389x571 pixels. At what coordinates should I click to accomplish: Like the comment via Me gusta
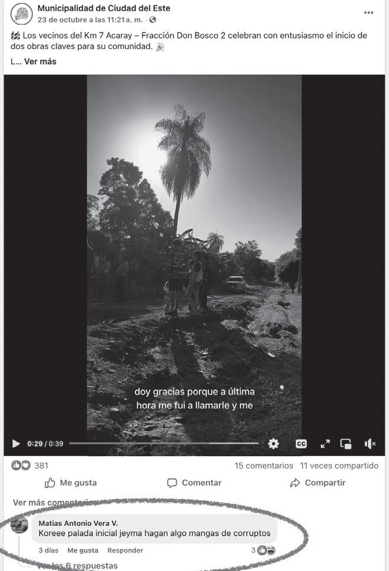[x=83, y=550]
